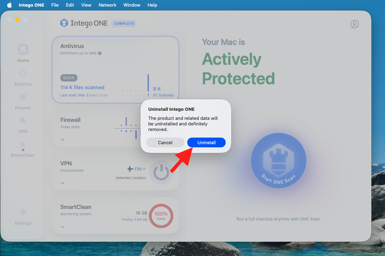Click the VPN 'Disconnected' status text

[72, 170]
